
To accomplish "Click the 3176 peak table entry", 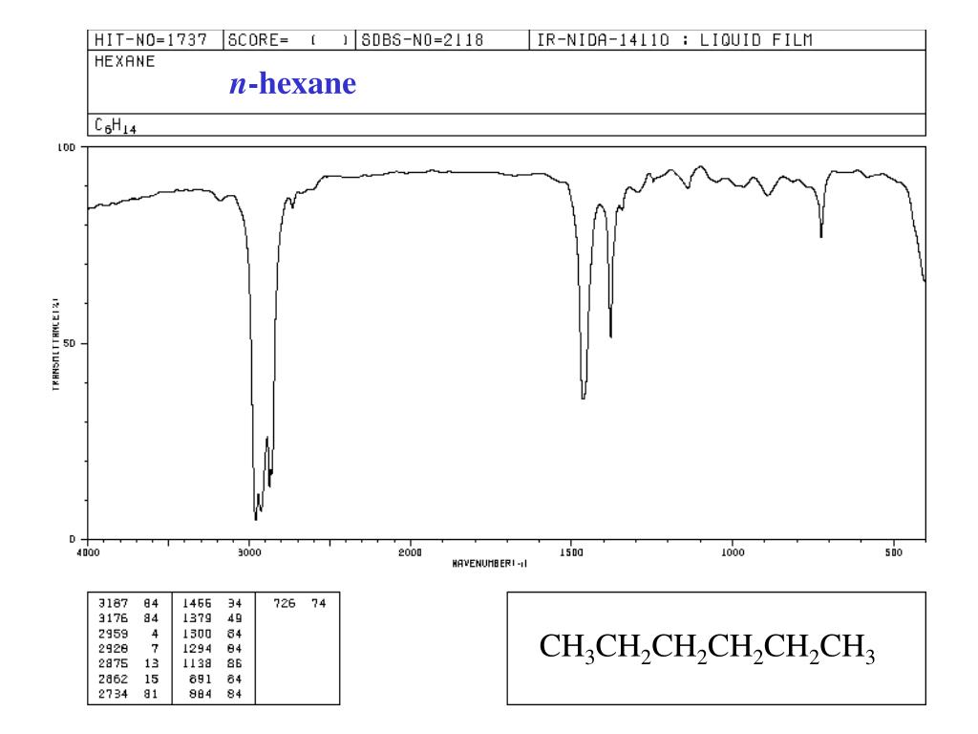I will point(113,618).
